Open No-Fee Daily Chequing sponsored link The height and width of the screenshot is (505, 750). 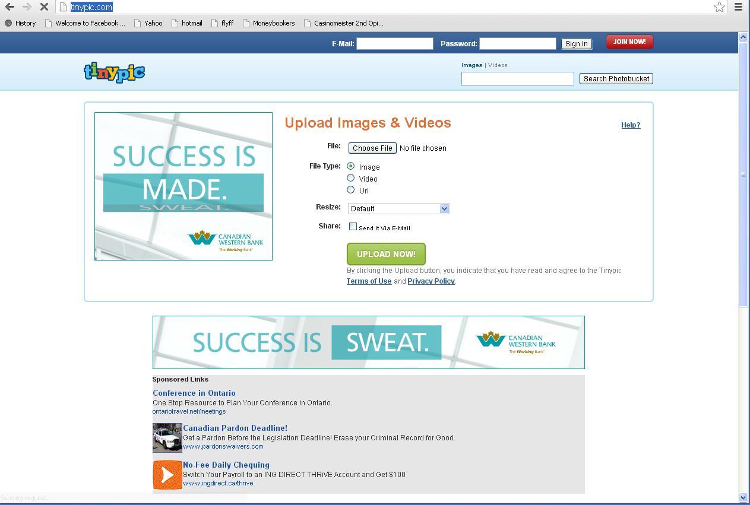(x=226, y=465)
